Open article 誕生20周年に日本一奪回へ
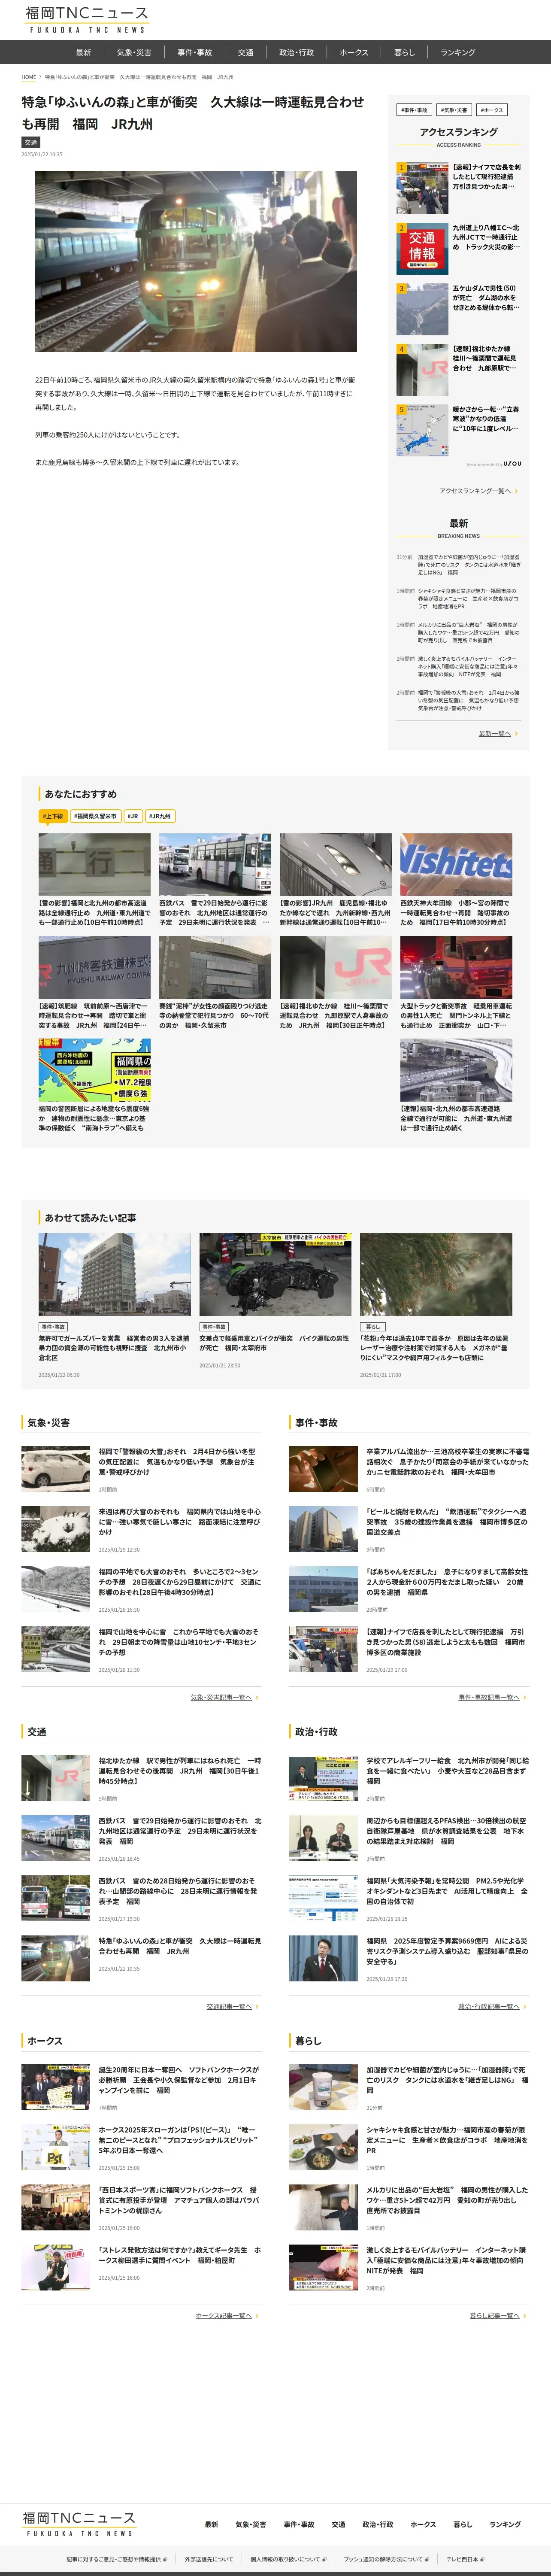 pos(141,2086)
